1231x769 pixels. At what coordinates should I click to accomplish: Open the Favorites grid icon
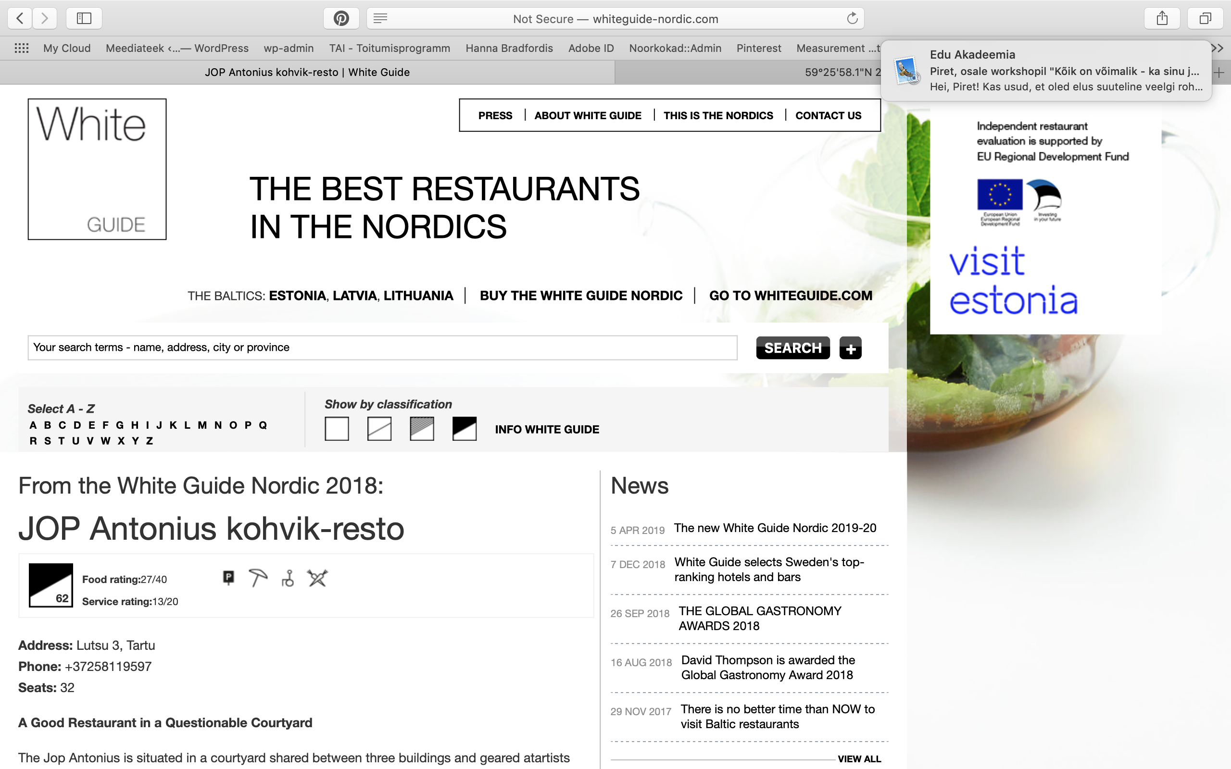tap(21, 49)
